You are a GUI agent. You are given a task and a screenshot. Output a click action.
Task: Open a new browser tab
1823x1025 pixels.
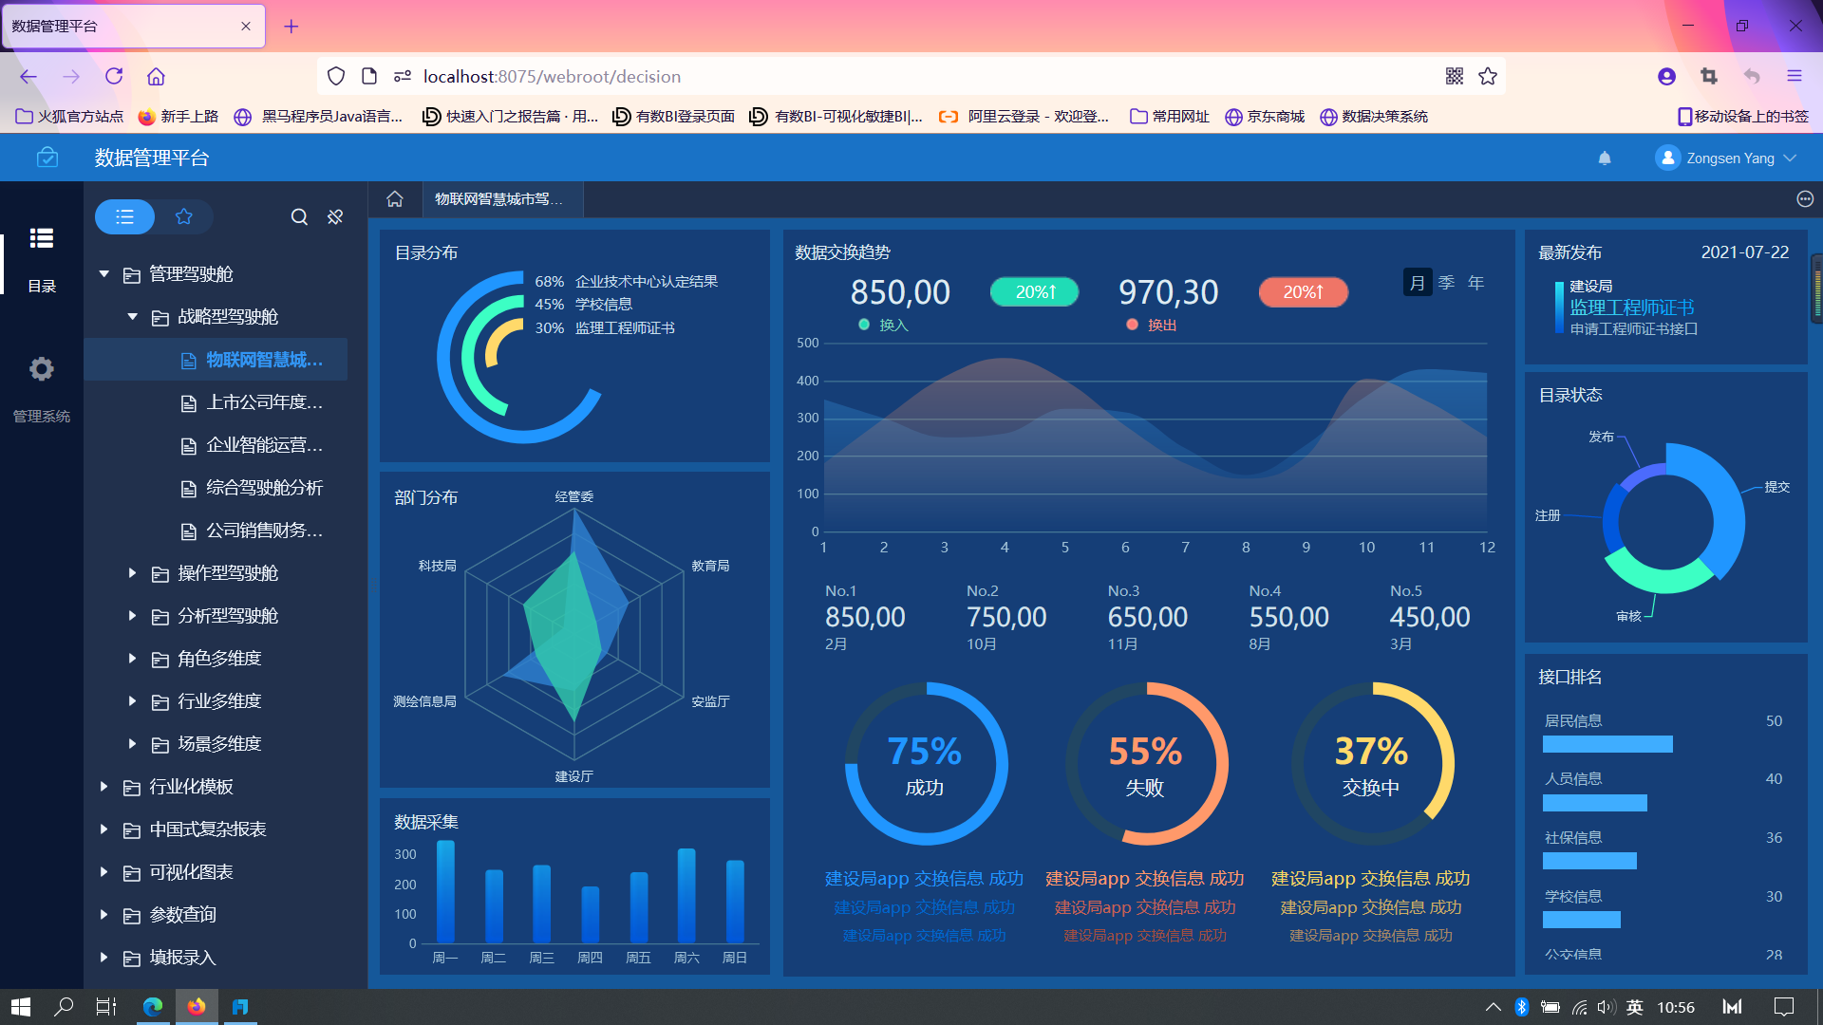pyautogui.click(x=291, y=27)
